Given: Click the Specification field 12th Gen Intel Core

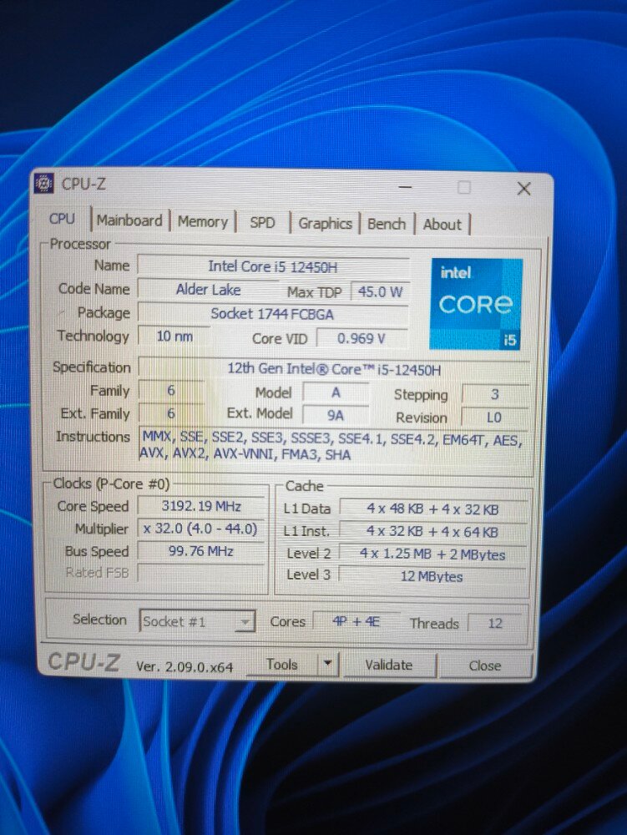Looking at the screenshot, I should click(334, 369).
